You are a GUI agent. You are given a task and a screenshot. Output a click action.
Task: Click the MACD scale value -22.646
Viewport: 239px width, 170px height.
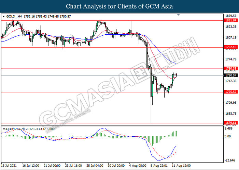(x=229, y=160)
